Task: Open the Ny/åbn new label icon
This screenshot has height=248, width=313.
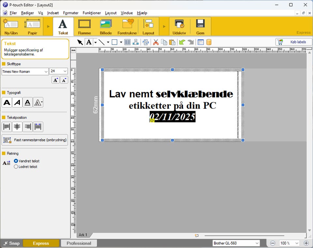Action: point(11,26)
